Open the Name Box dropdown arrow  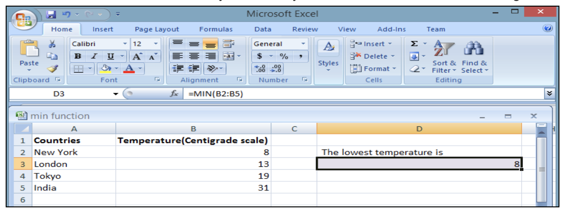coord(115,94)
